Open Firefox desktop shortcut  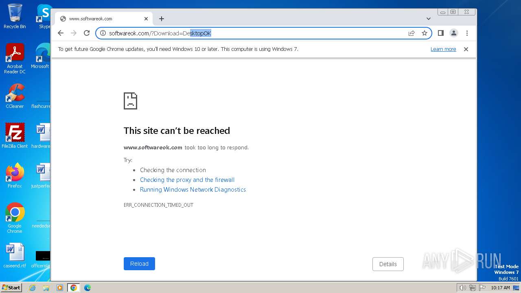pos(15,175)
